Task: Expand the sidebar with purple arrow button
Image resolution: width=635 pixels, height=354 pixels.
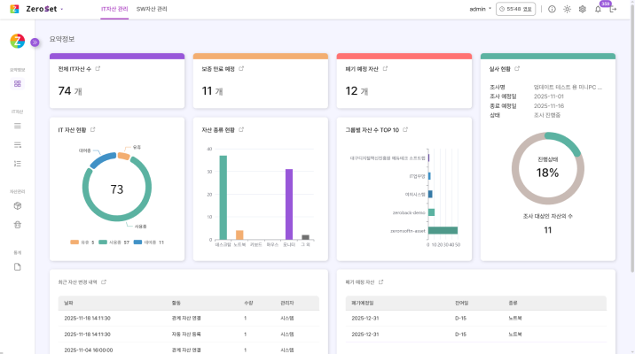Action: pyautogui.click(x=35, y=42)
